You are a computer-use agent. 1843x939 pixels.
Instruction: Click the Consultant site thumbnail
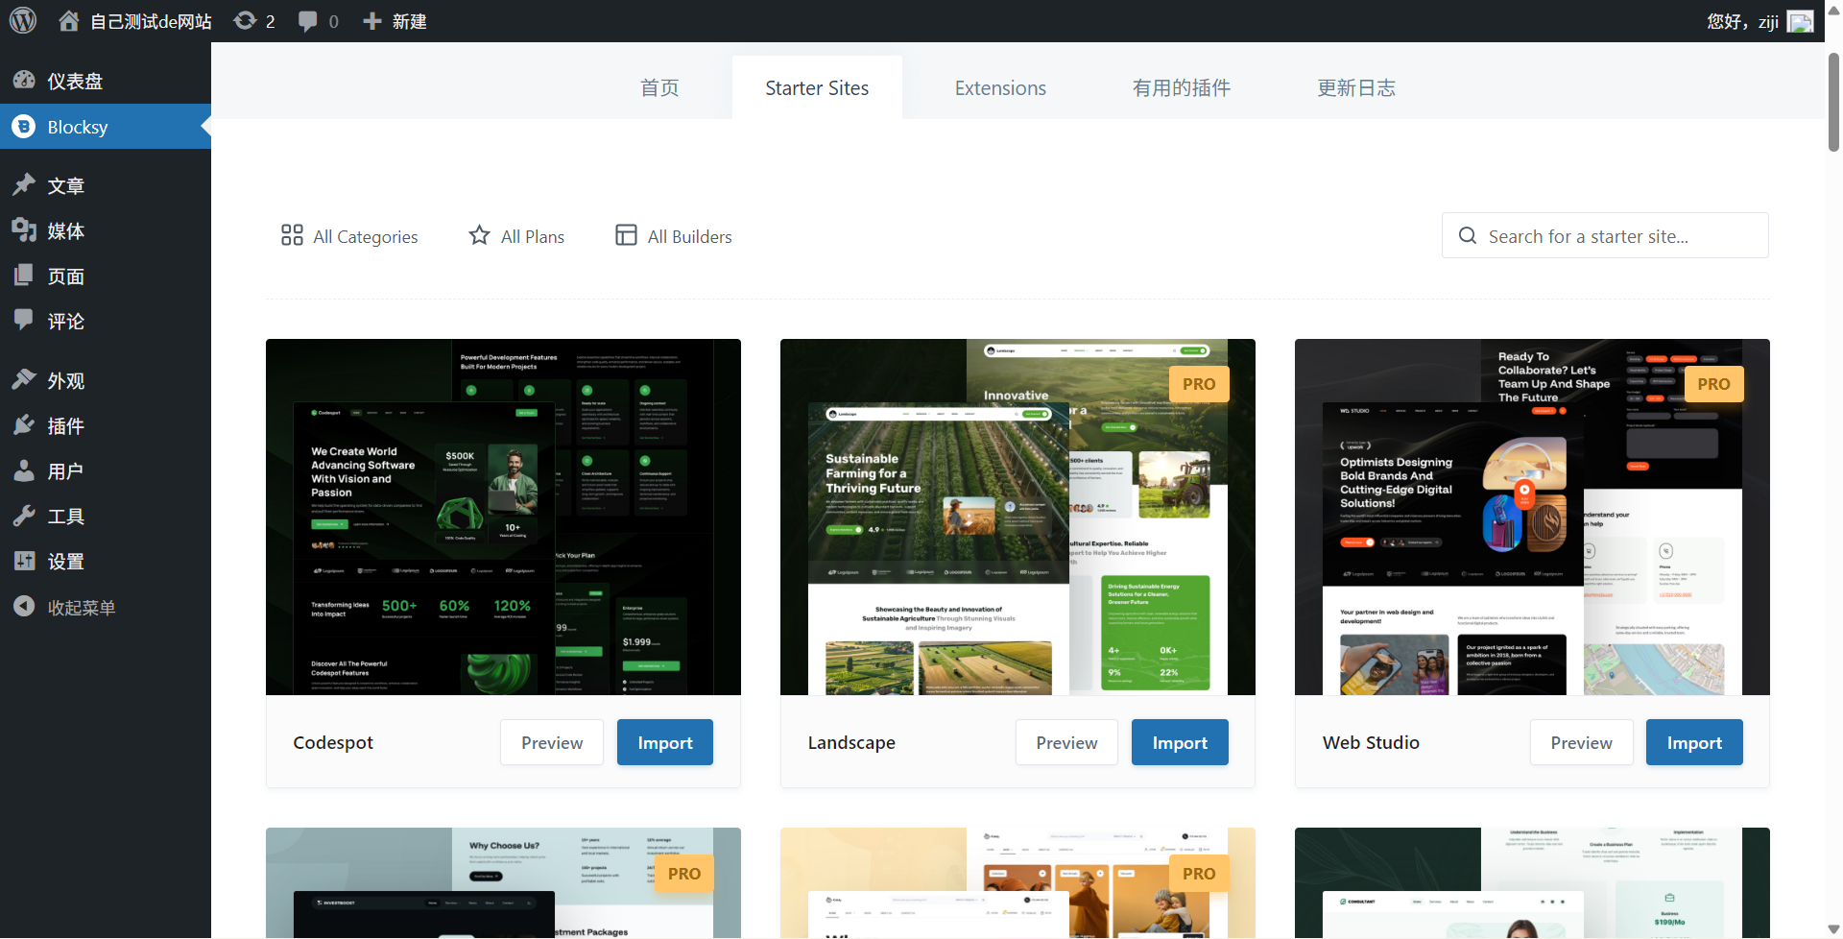pyautogui.click(x=1532, y=882)
